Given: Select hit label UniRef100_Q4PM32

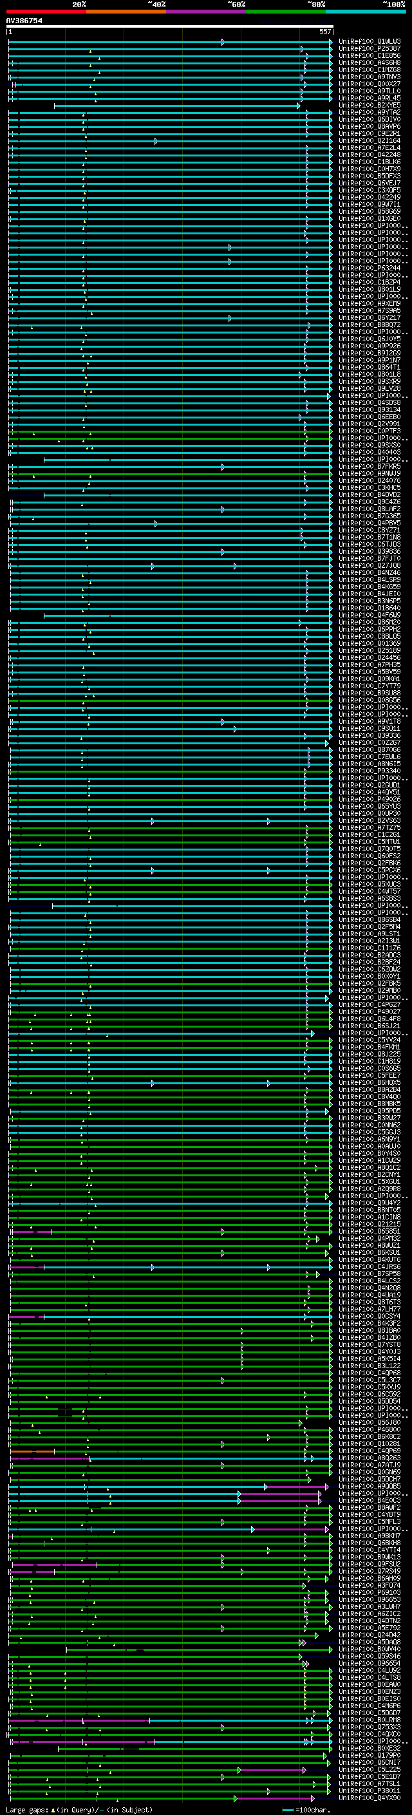Looking at the screenshot, I should pos(370,1238).
